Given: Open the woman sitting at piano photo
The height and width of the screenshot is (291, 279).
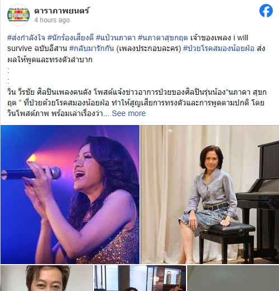Looking at the screenshot, I should pos(210,195).
